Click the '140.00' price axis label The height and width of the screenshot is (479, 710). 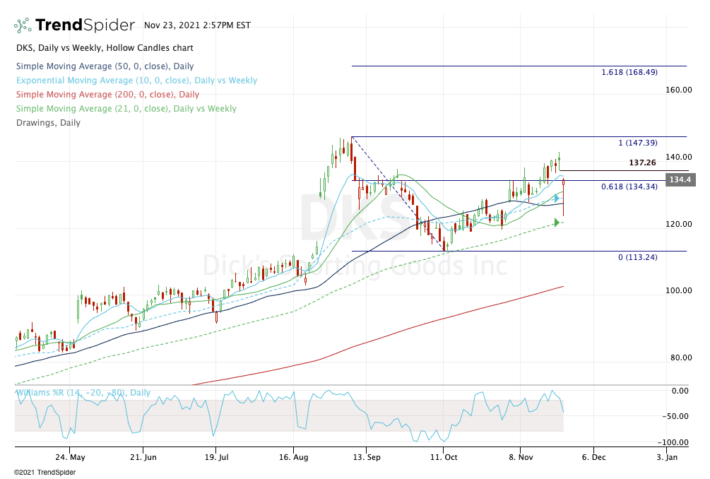coord(678,157)
